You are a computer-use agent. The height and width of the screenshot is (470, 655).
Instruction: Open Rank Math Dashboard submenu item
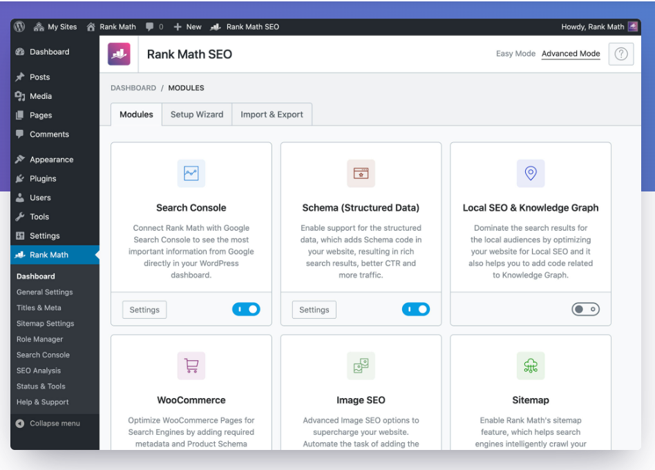click(35, 276)
